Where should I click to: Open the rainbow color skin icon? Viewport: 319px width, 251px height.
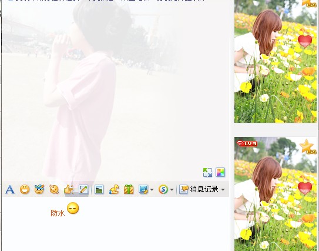220,172
